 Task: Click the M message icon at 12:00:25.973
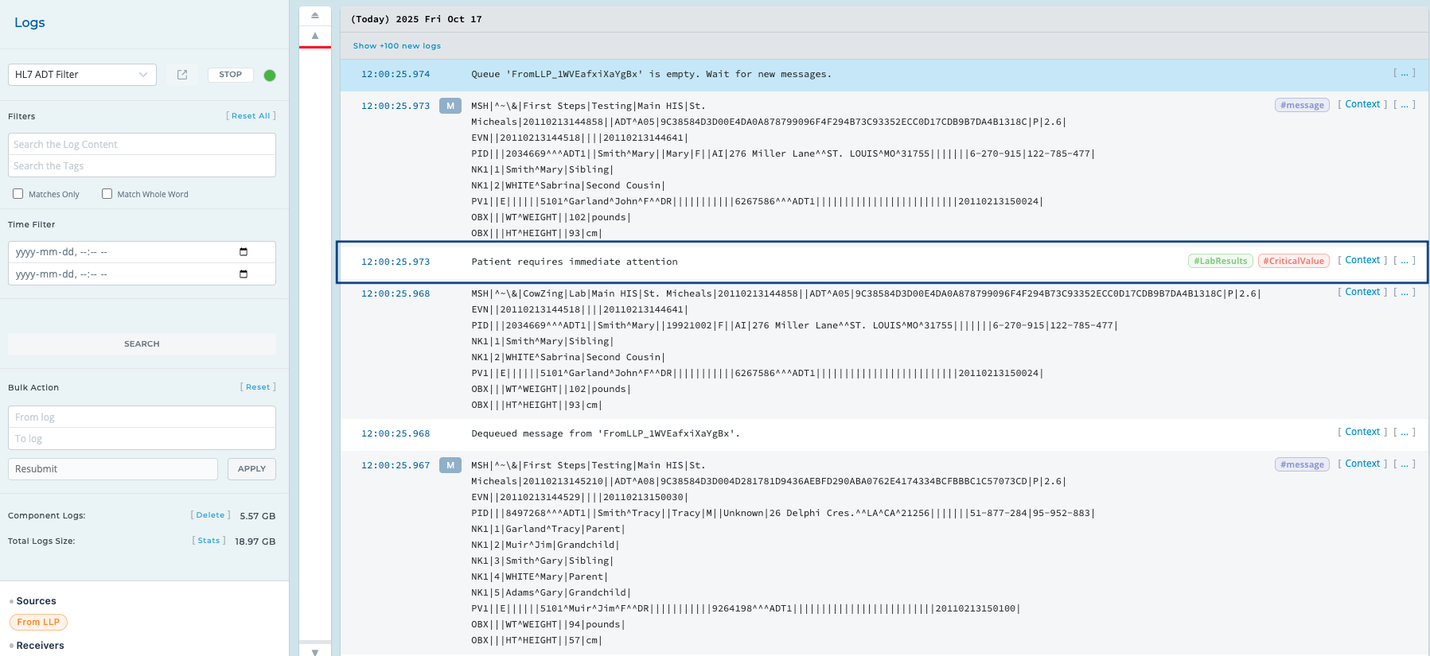pos(450,106)
